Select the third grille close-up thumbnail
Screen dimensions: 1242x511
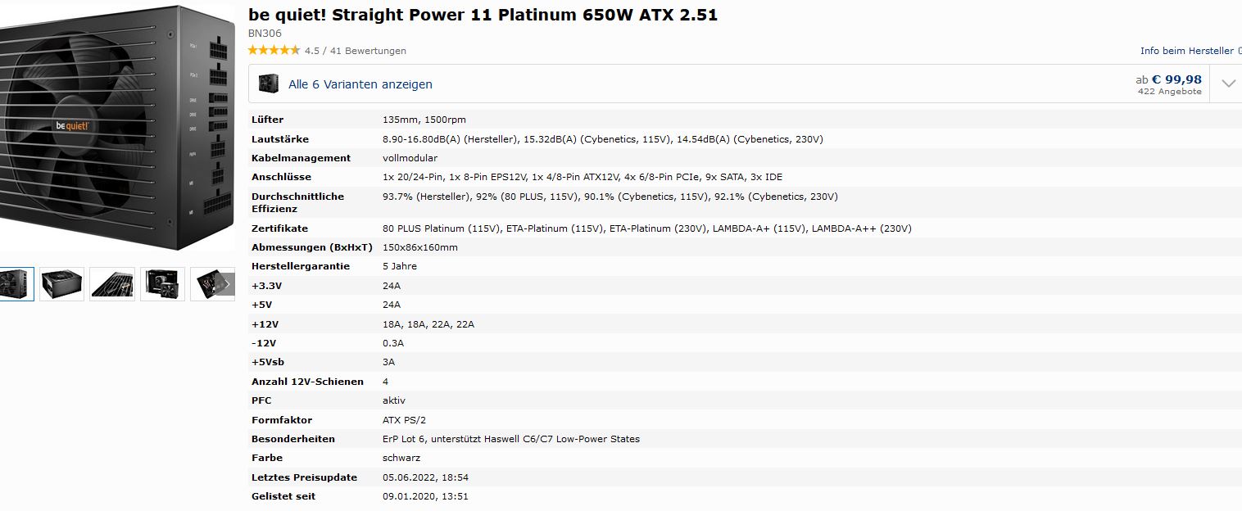coord(112,284)
